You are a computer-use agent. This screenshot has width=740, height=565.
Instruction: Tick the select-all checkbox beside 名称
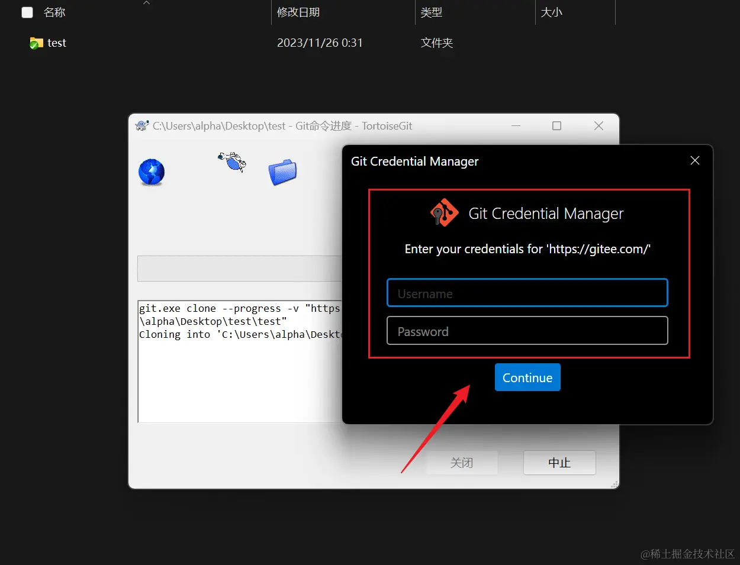pyautogui.click(x=27, y=12)
